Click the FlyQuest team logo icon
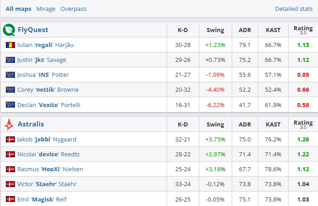 click(x=9, y=30)
